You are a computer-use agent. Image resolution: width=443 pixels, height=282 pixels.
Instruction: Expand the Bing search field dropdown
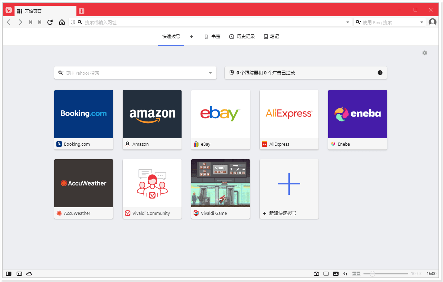pyautogui.click(x=422, y=22)
